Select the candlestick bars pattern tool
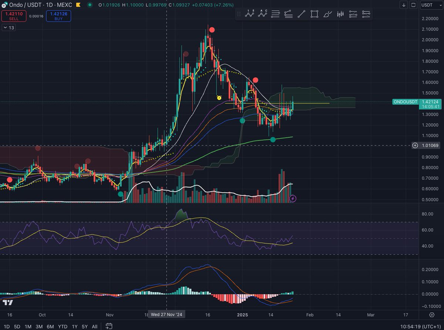 coord(340,14)
